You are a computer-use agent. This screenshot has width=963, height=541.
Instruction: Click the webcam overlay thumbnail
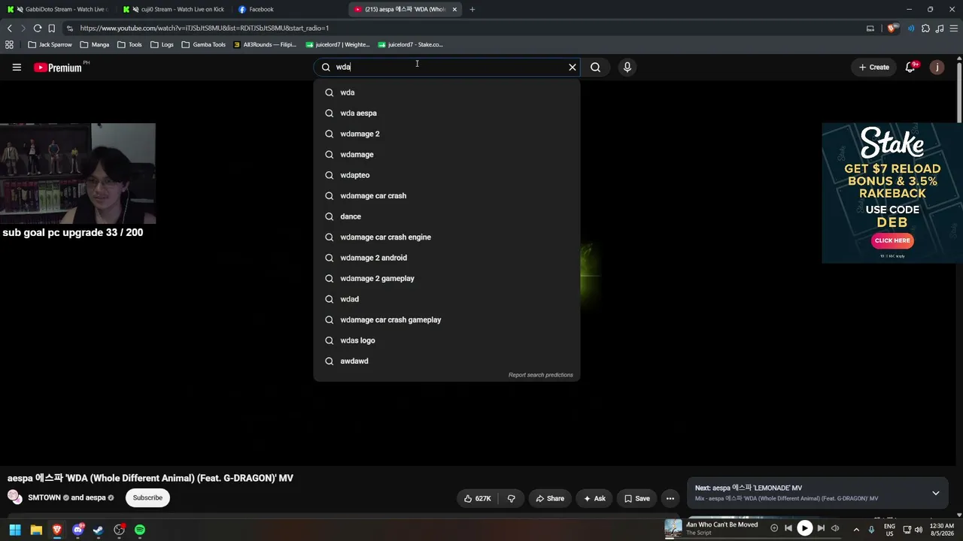[x=77, y=174]
